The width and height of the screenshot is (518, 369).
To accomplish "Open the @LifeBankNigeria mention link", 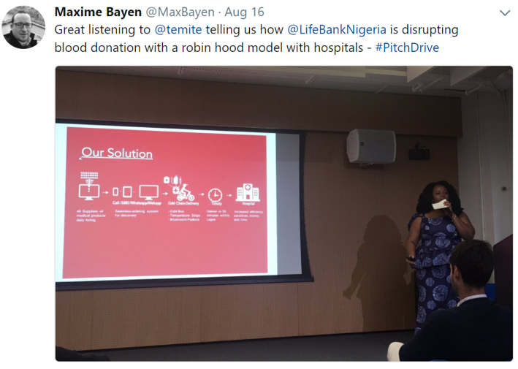I will 337,30.
